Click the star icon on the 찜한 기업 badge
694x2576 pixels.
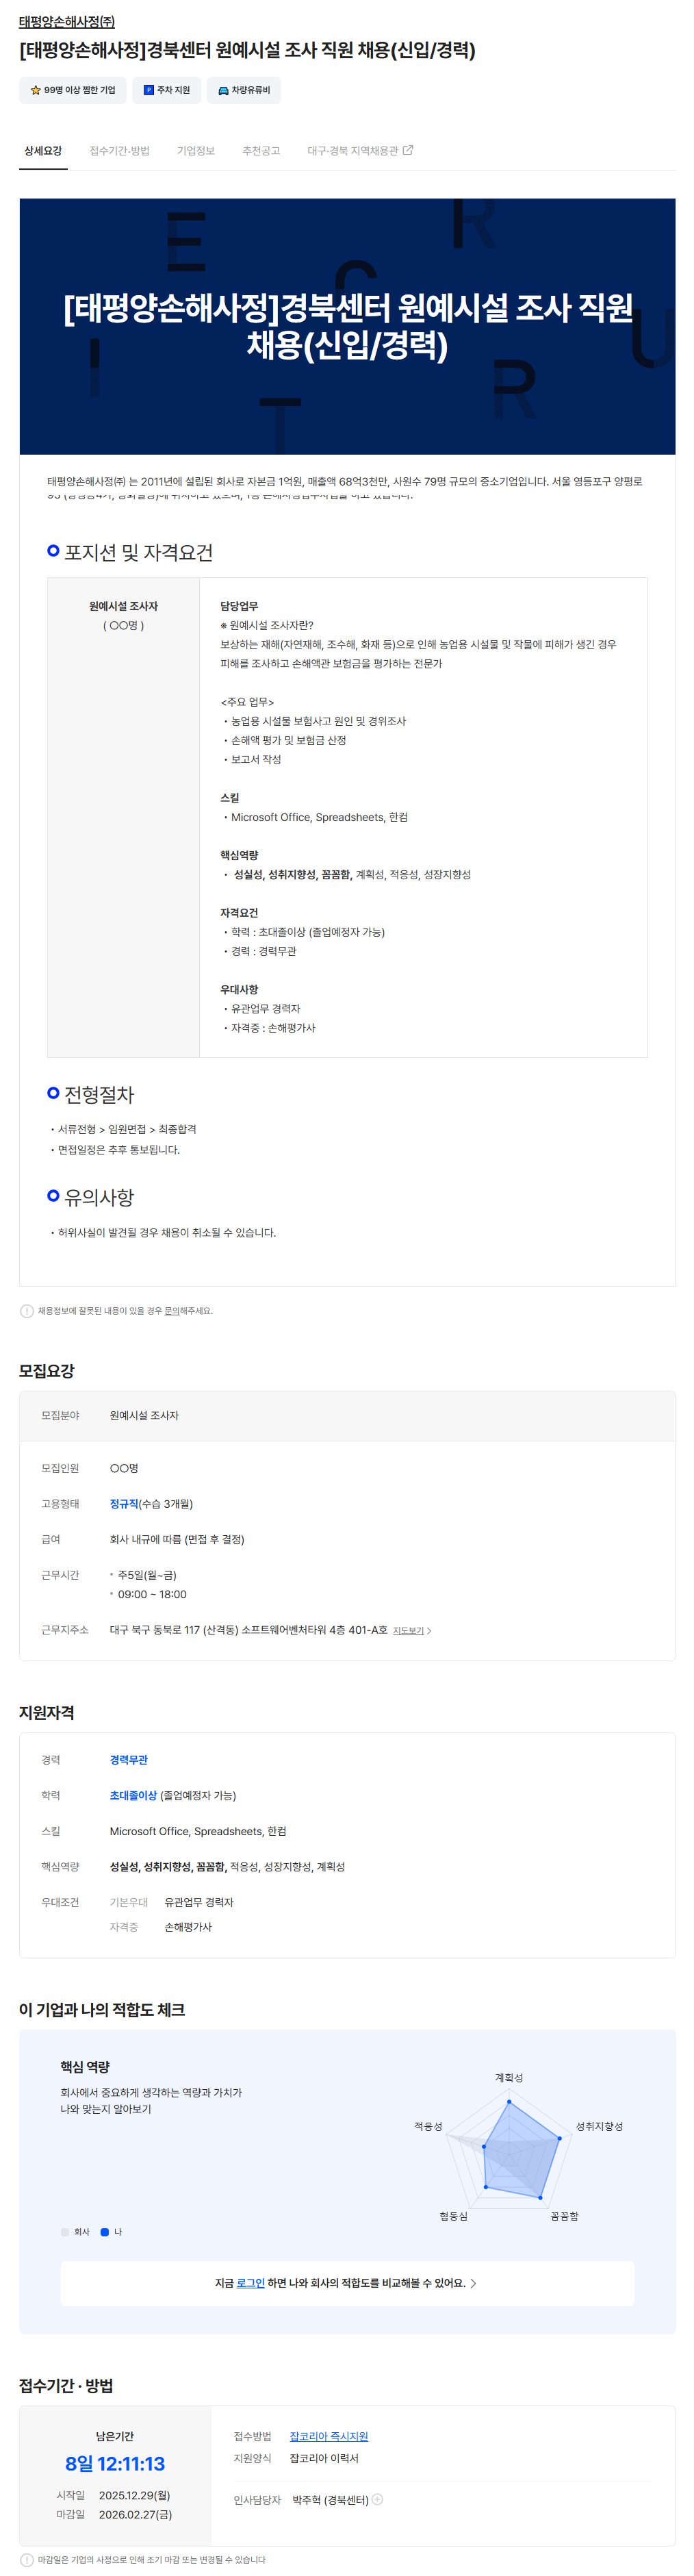coord(35,91)
